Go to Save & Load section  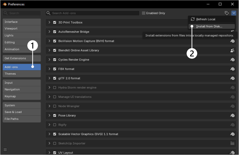pyautogui.click(x=22, y=112)
